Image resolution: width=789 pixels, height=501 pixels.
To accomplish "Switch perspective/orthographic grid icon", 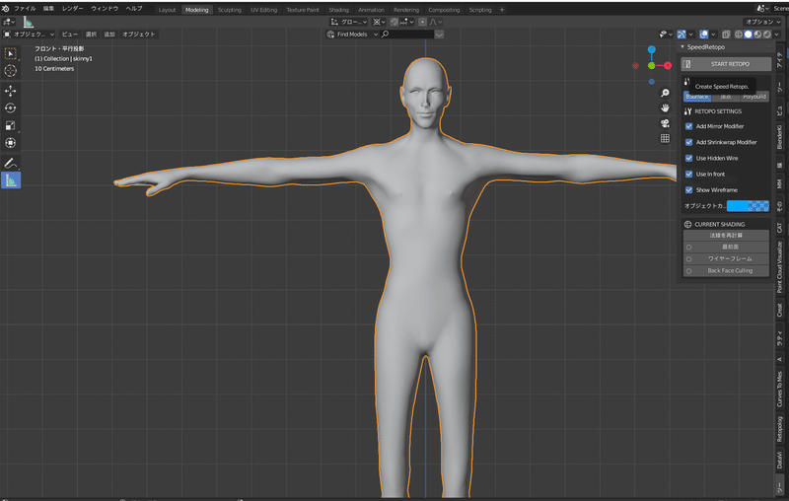I will pyautogui.click(x=666, y=138).
